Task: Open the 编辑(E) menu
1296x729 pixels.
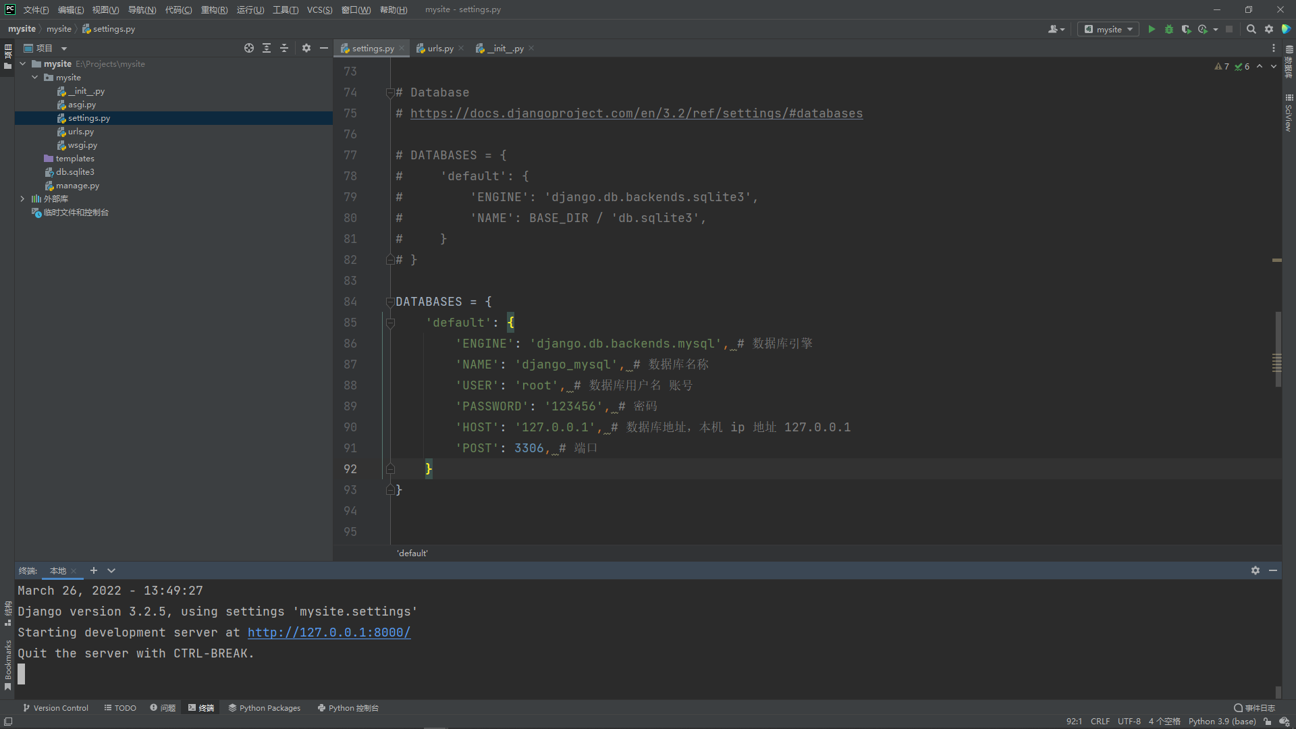Action: click(71, 9)
